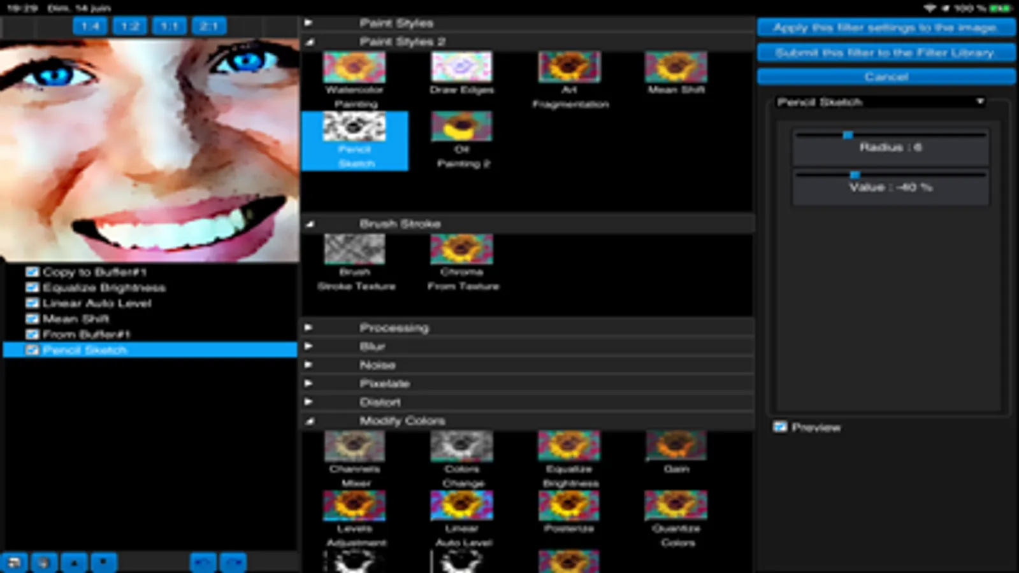Expand the Pixelate section
Screen dimensions: 1019x573
(x=308, y=383)
